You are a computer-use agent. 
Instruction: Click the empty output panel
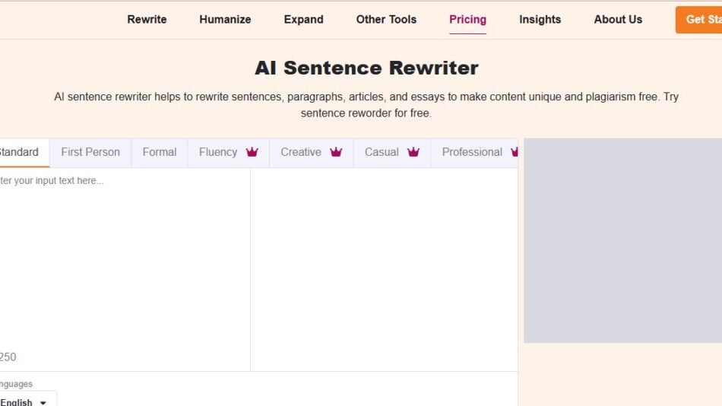click(x=384, y=266)
